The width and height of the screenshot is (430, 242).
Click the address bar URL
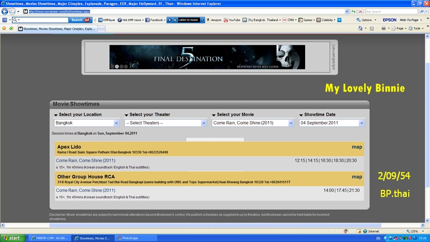click(x=60, y=12)
